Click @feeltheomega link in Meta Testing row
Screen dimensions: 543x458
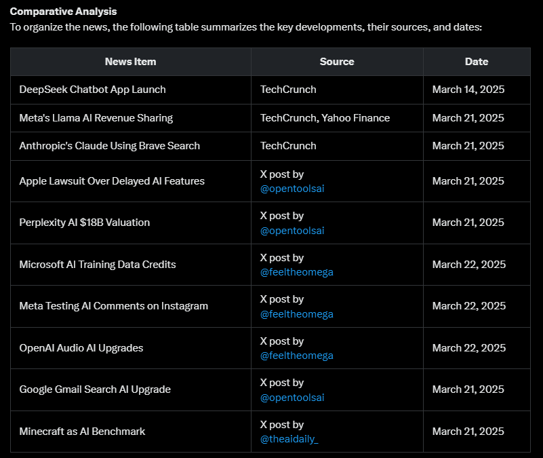point(296,314)
